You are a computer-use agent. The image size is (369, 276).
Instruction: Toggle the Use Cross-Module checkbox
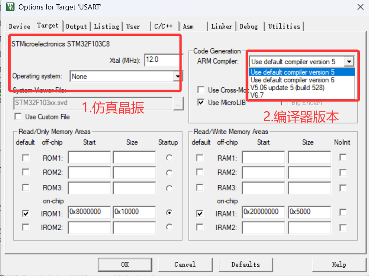coord(201,90)
